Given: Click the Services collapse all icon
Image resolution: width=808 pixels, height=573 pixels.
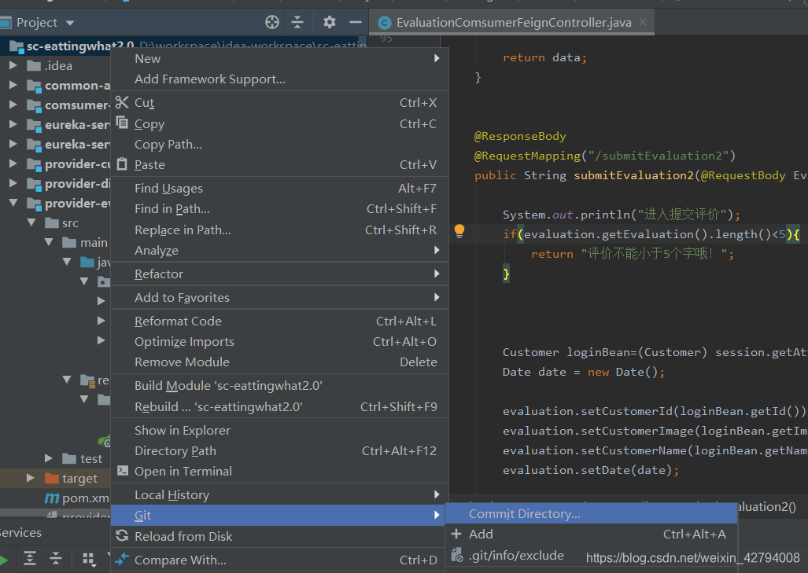Looking at the screenshot, I should point(56,558).
